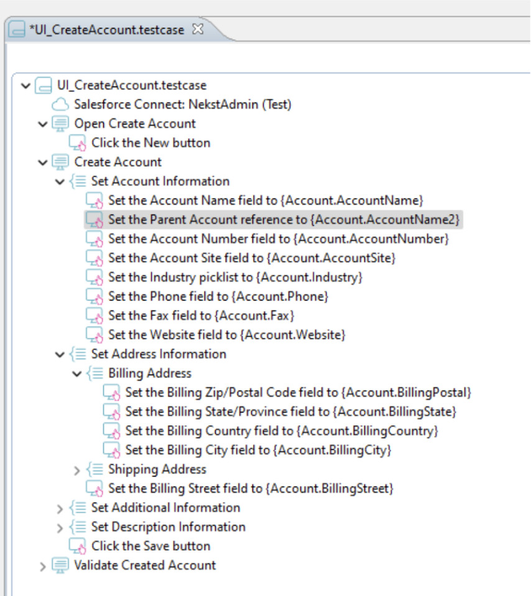This screenshot has height=596, width=531.
Task: Click the icon for Set the Industry picklist step
Action: point(94,277)
